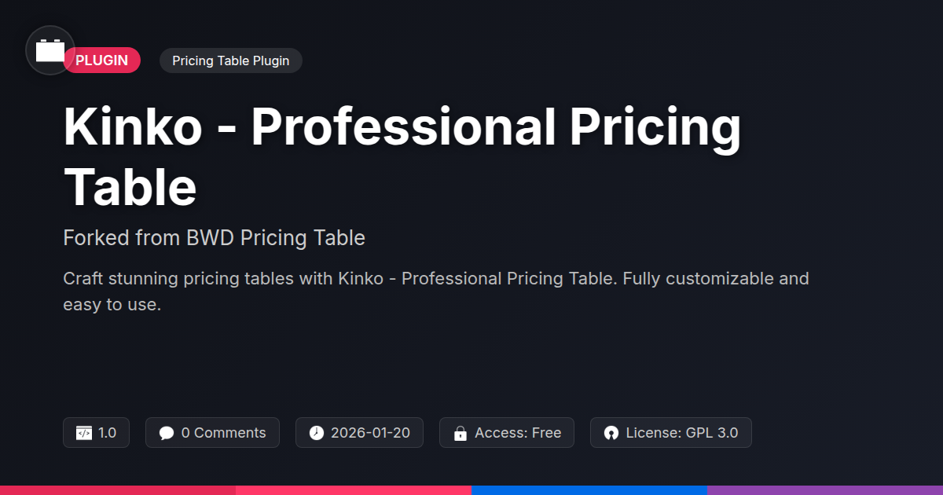Screen dimensions: 943x495
Task: Click the pink segment of bottom color bar
Action: click(354, 490)
